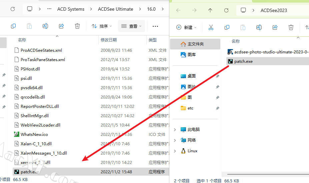The image size is (309, 183).
Task: Select acdsee-photo-studio-ultimate-2023 installer file
Action: [268, 52]
